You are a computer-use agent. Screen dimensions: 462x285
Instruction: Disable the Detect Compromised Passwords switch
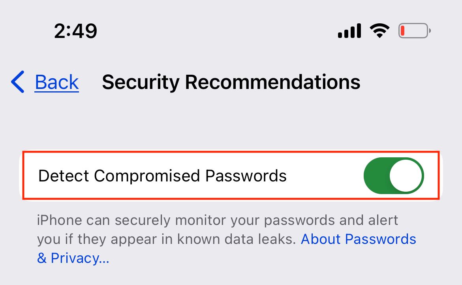[x=393, y=176]
